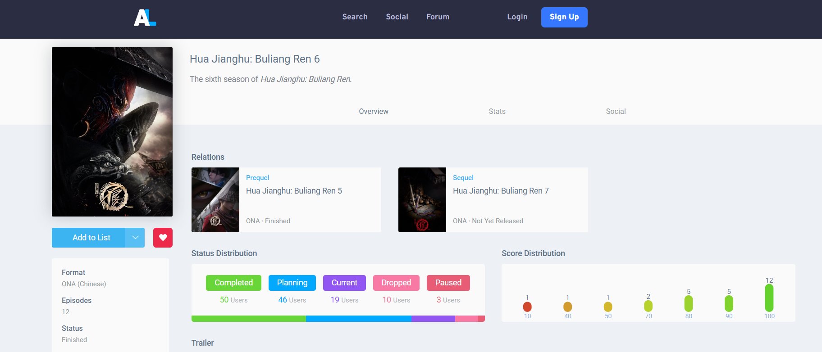The width and height of the screenshot is (822, 352).
Task: Click the '50 Users' completed count
Action: (x=233, y=300)
